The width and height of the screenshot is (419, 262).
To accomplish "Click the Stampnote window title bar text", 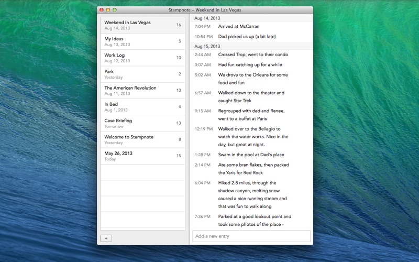I will point(205,10).
